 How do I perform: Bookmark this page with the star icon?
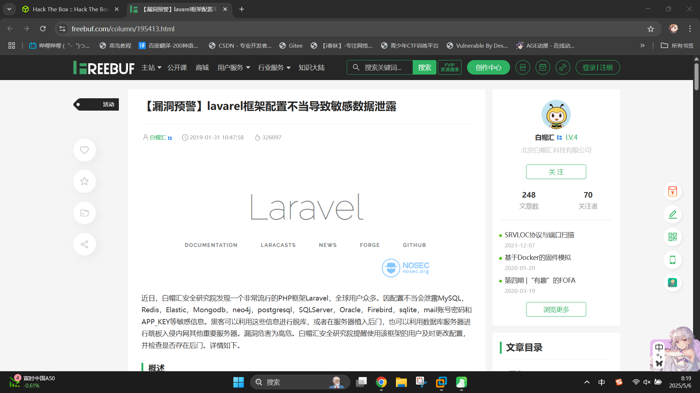[651, 29]
